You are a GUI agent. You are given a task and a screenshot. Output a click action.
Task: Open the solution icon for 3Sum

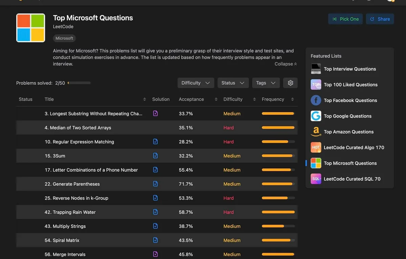pyautogui.click(x=155, y=156)
